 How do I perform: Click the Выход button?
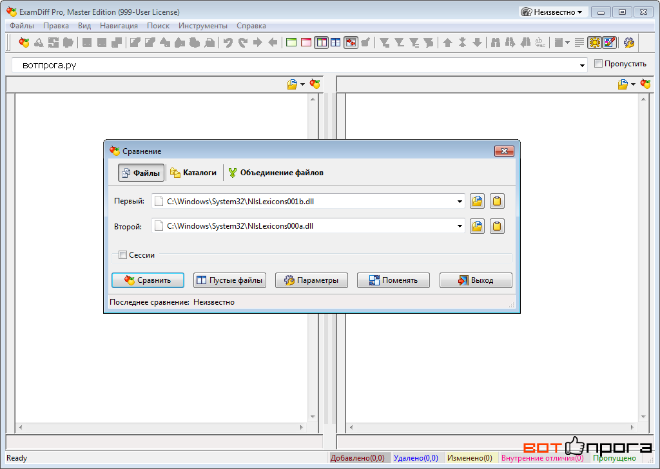pos(476,280)
